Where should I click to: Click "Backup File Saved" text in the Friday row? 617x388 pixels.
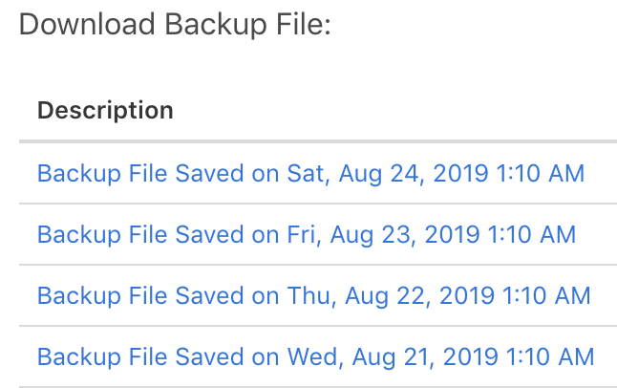tap(140, 234)
